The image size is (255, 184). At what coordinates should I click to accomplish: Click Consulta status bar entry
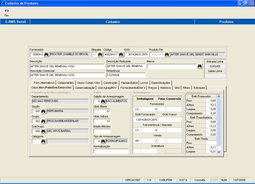click(x=200, y=180)
